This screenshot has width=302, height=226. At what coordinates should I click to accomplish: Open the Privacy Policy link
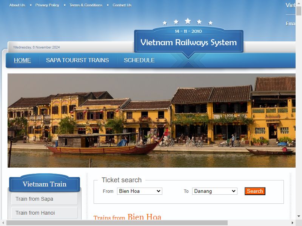tap(47, 5)
